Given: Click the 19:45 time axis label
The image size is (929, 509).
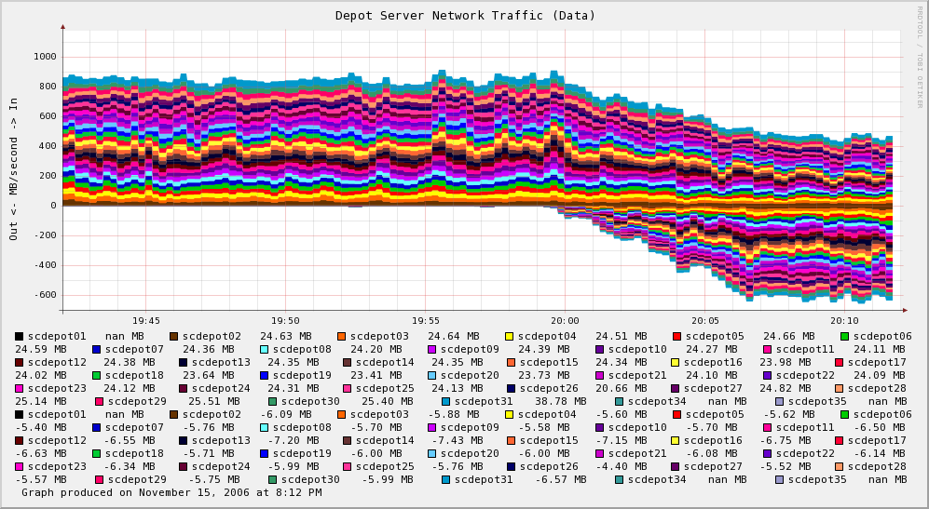Looking at the screenshot, I should [145, 320].
